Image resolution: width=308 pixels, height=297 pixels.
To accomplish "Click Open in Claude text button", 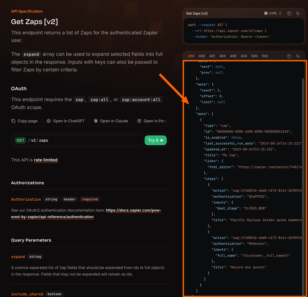I will pyautogui.click(x=114, y=121).
